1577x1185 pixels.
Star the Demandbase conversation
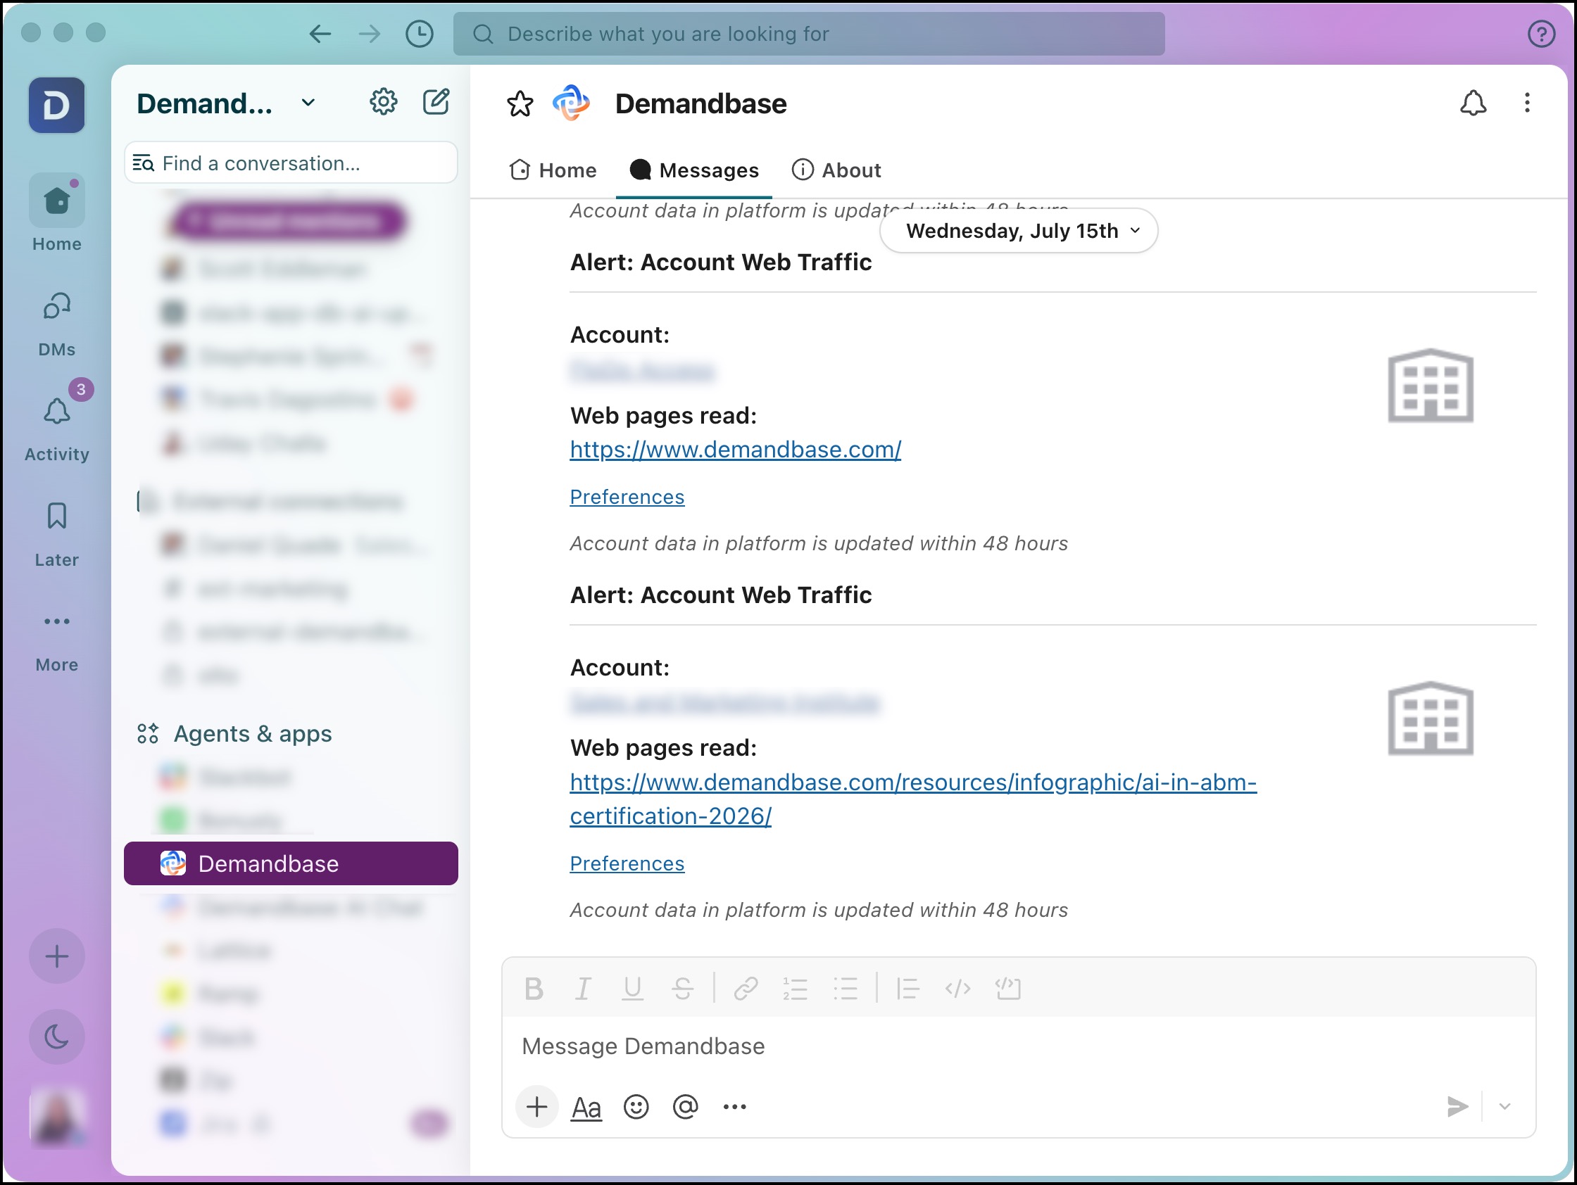520,104
